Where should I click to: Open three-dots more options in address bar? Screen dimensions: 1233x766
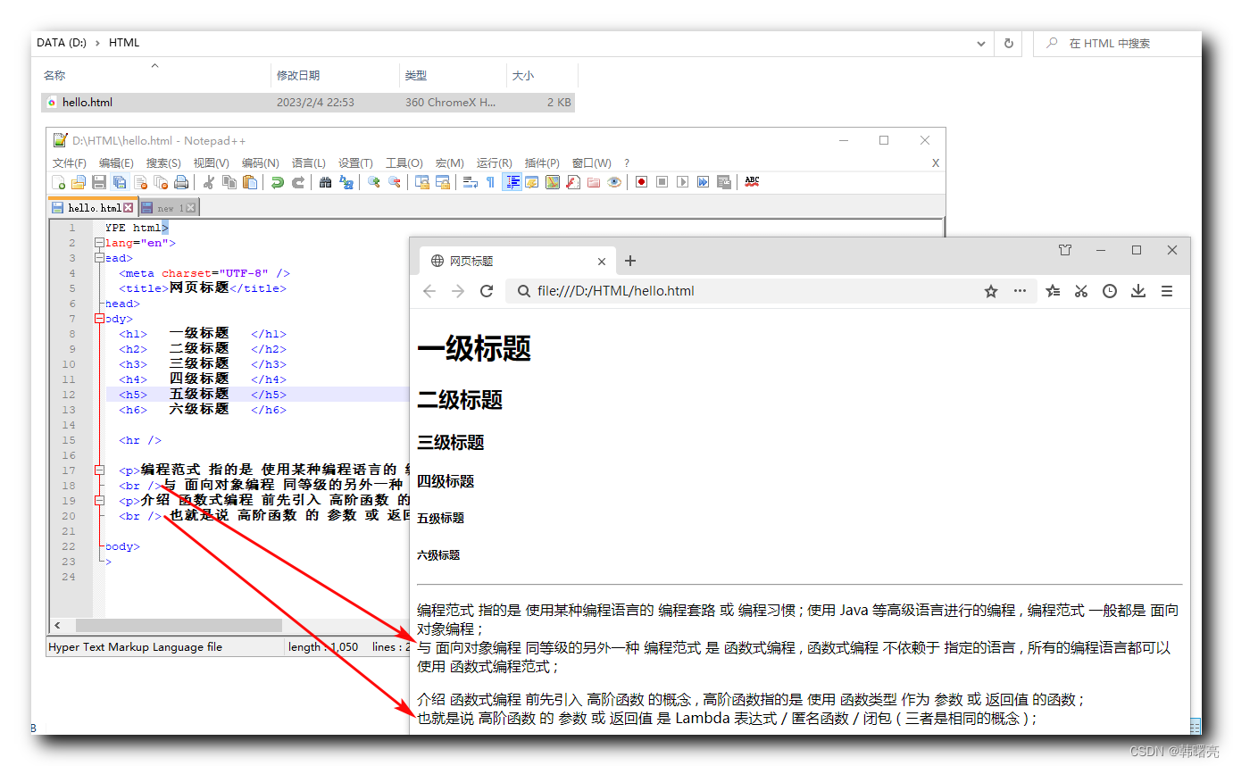(x=1020, y=291)
